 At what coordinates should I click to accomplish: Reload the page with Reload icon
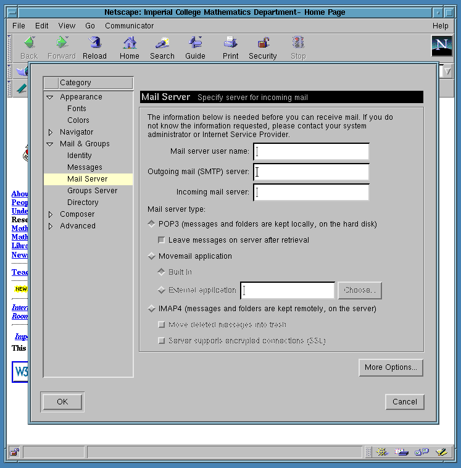[95, 43]
